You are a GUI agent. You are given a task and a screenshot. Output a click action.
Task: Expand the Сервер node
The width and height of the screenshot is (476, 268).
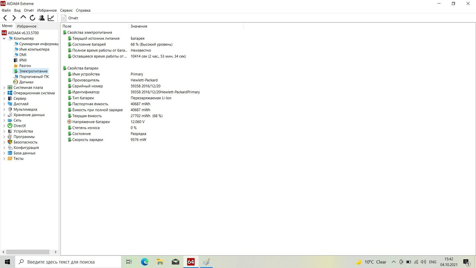pyautogui.click(x=4, y=99)
